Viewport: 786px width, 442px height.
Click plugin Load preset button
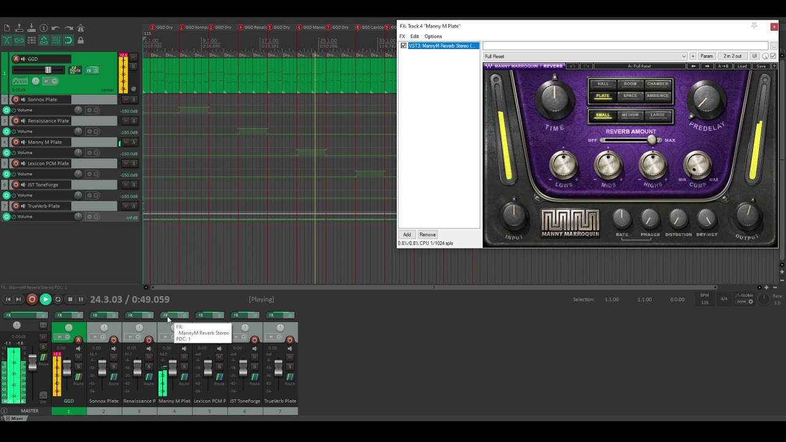point(742,66)
